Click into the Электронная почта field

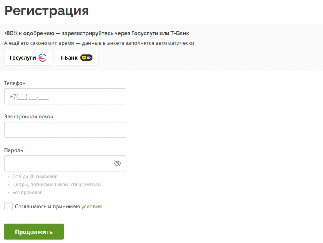pyautogui.click(x=65, y=130)
